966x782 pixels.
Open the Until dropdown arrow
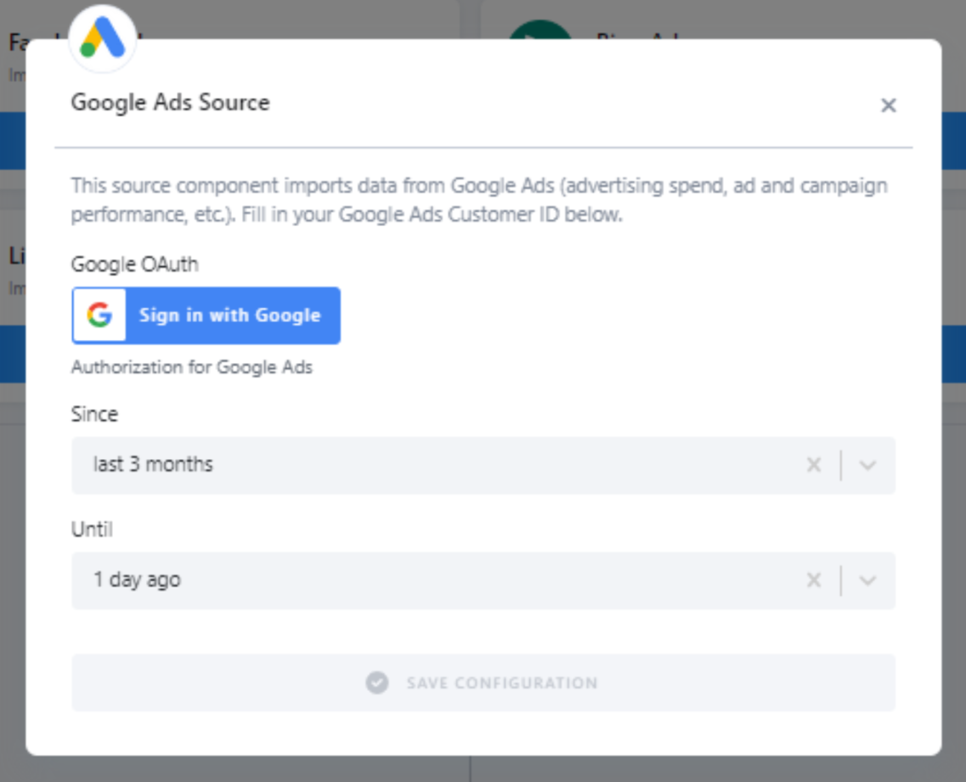866,580
